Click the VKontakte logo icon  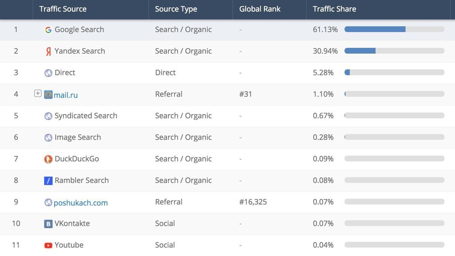[48, 224]
